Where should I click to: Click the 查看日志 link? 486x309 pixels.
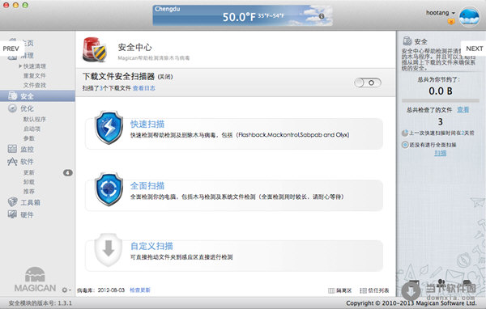click(x=144, y=88)
